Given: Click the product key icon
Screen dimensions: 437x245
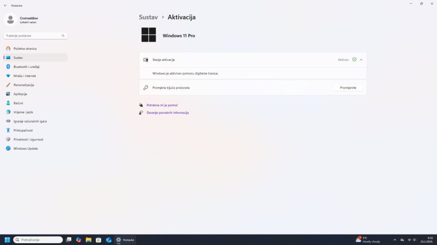Looking at the screenshot, I should coord(146,88).
